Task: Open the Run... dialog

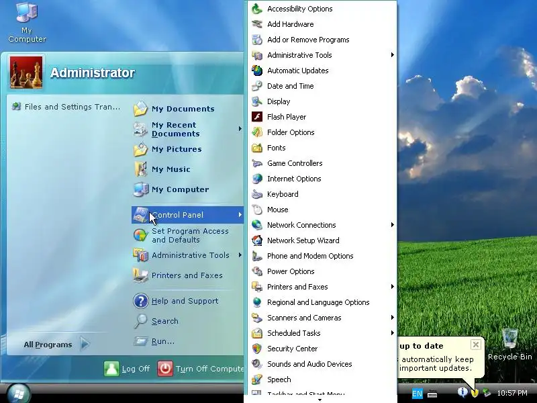Action: click(187, 341)
